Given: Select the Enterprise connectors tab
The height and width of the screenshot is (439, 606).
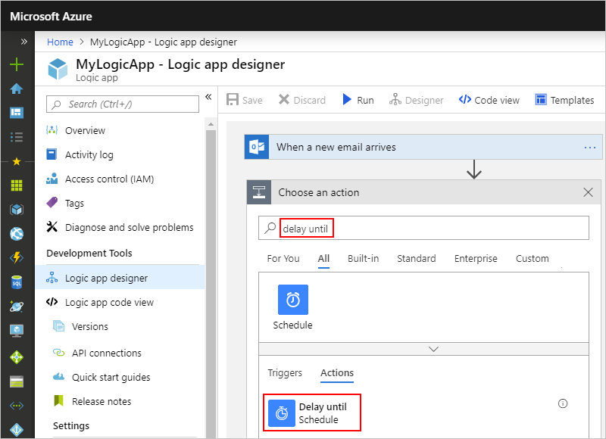Looking at the screenshot, I should click(476, 258).
